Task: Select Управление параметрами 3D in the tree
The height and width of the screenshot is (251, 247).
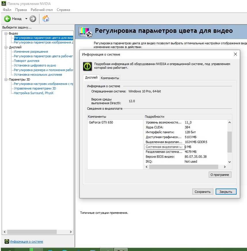Action: pyautogui.click(x=35, y=88)
